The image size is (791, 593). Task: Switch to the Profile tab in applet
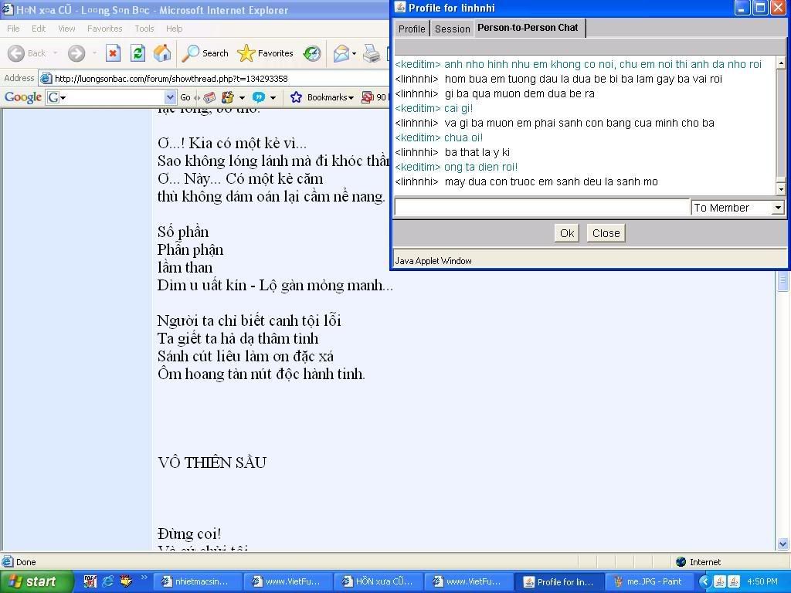(x=412, y=29)
